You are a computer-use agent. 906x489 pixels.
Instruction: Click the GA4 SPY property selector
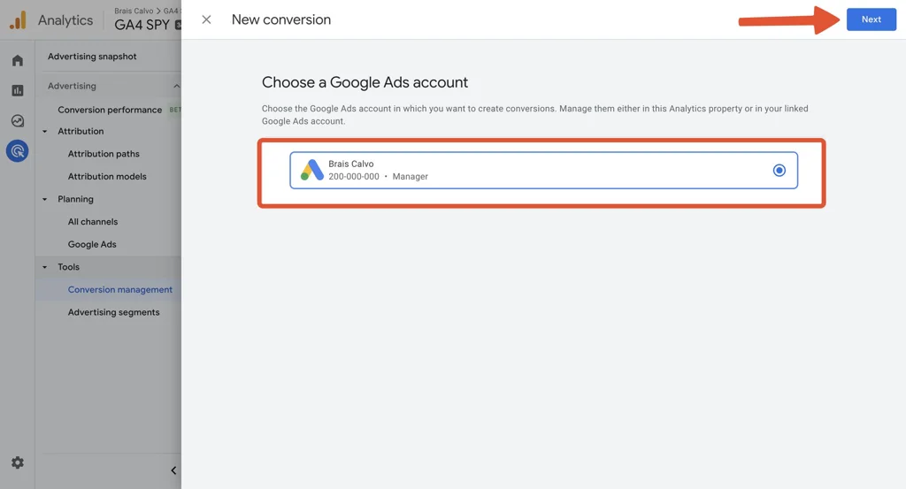pyautogui.click(x=147, y=25)
